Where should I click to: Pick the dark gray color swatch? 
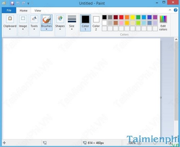(110, 17)
